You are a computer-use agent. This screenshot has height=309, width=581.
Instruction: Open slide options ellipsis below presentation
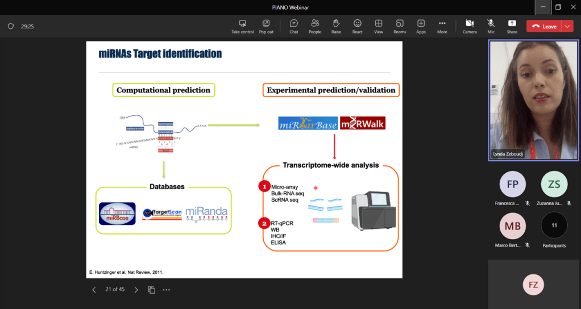(167, 290)
